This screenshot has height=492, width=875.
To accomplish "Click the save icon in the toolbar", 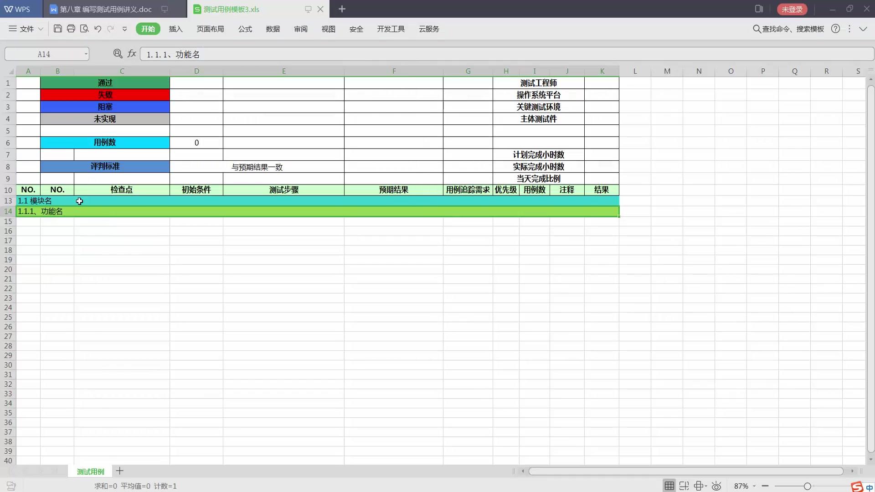I will [57, 29].
